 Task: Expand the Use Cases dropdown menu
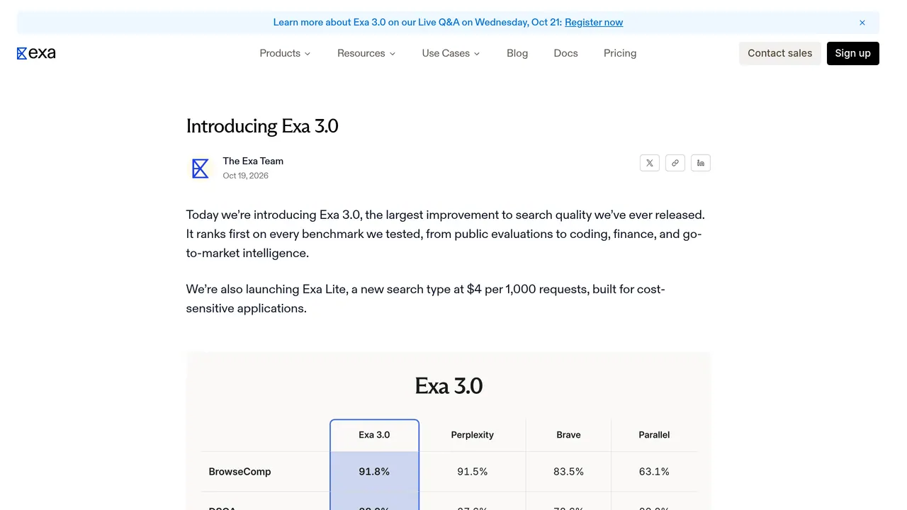451,53
